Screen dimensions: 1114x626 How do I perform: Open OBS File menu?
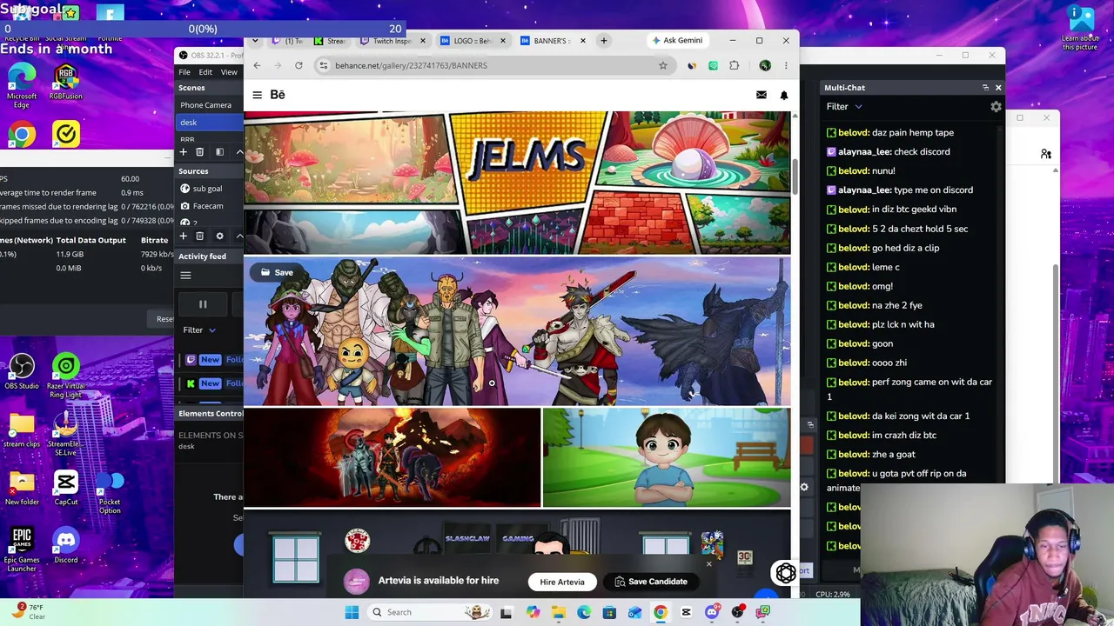185,72
